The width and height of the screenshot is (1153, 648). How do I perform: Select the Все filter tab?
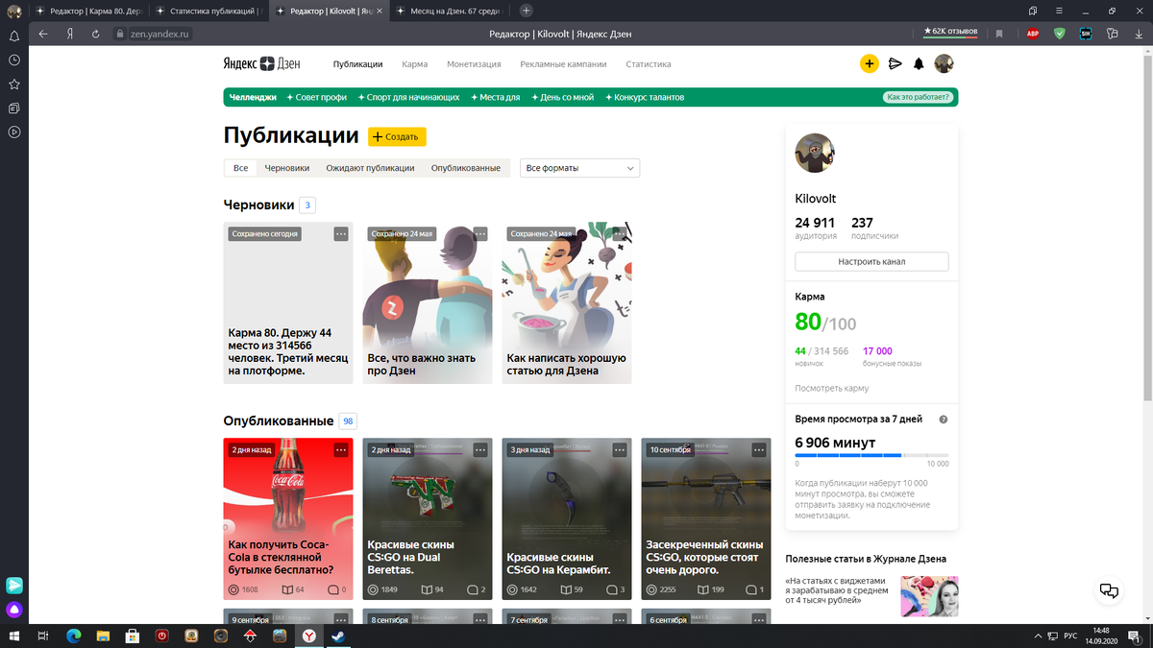(x=240, y=168)
